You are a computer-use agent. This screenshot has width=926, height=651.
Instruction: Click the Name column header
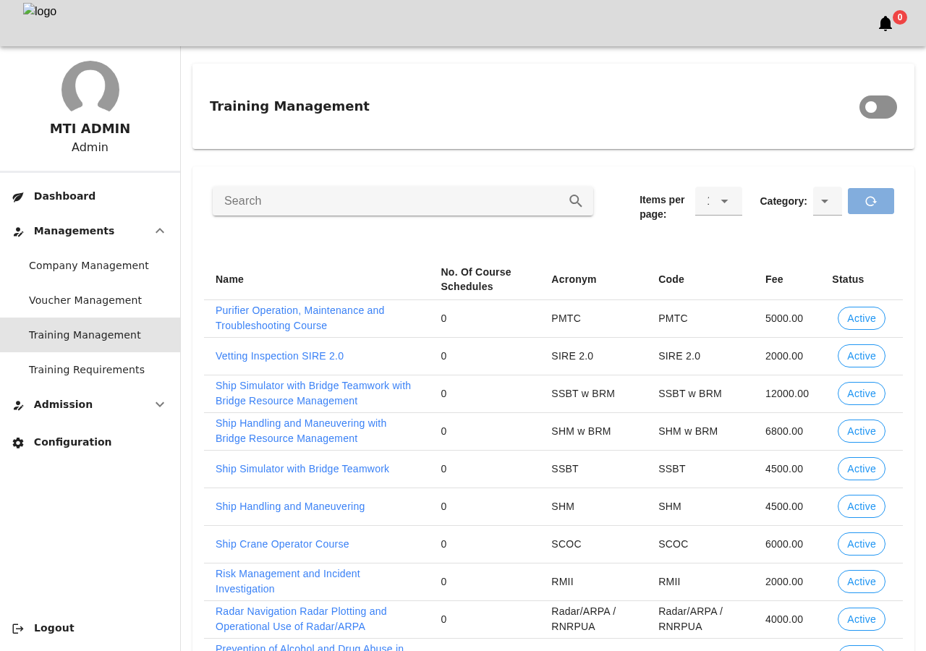point(229,279)
